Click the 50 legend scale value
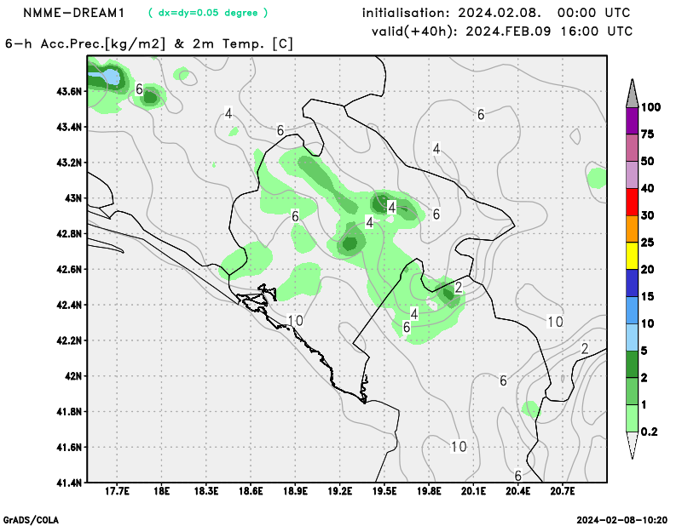 (648, 162)
